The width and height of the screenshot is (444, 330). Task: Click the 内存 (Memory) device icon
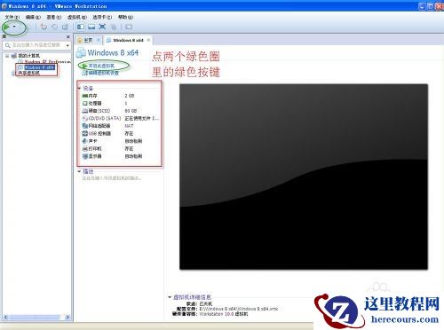(84, 96)
